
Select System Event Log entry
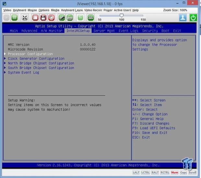23,73
